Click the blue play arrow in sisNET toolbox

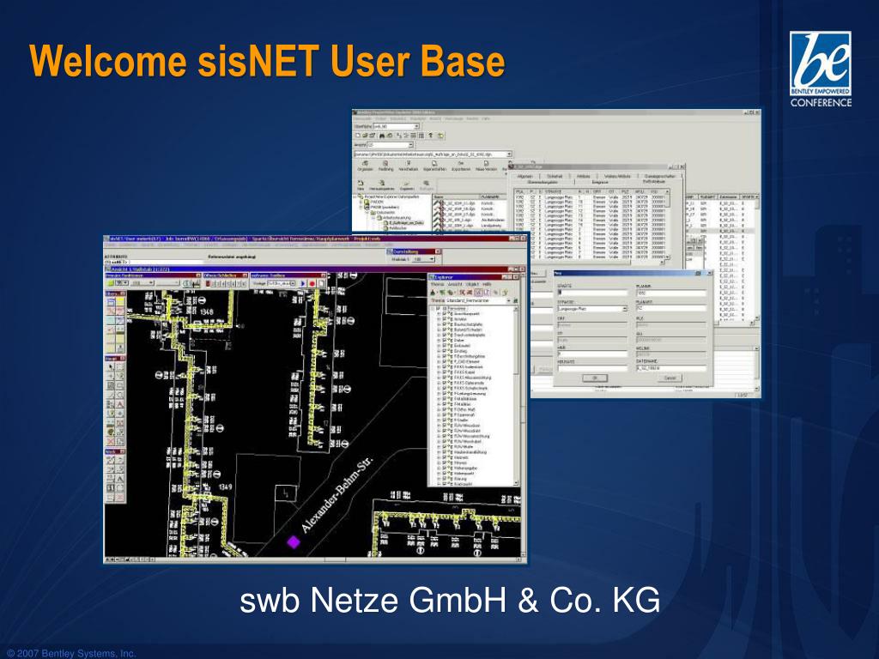[303, 283]
